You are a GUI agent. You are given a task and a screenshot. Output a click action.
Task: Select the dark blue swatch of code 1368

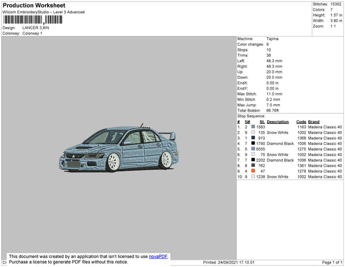pos(253,138)
